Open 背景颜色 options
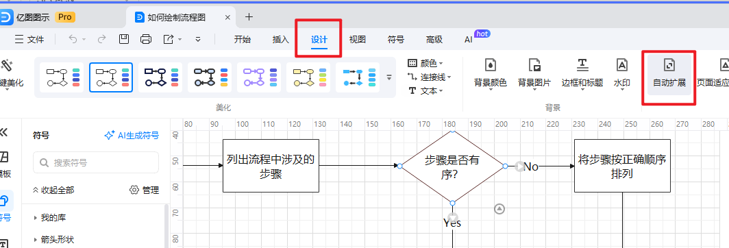 pyautogui.click(x=490, y=73)
